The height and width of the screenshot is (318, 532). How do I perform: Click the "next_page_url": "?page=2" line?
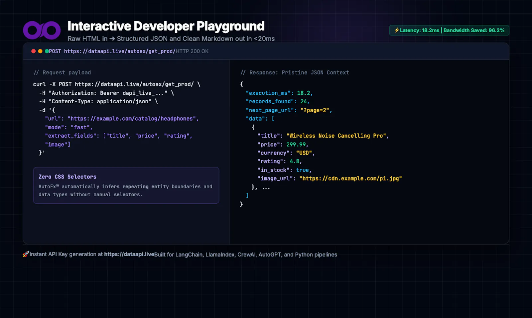pos(289,110)
